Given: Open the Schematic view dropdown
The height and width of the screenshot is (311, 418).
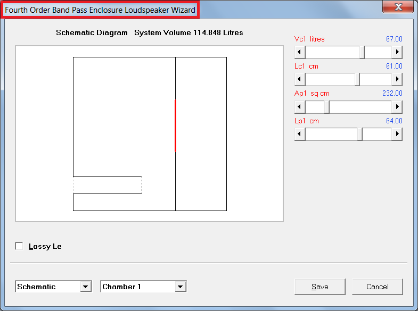Looking at the screenshot, I should (85, 287).
